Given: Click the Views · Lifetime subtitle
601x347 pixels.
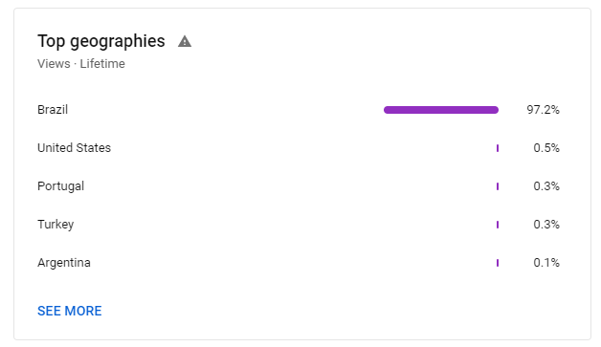Looking at the screenshot, I should point(81,64).
